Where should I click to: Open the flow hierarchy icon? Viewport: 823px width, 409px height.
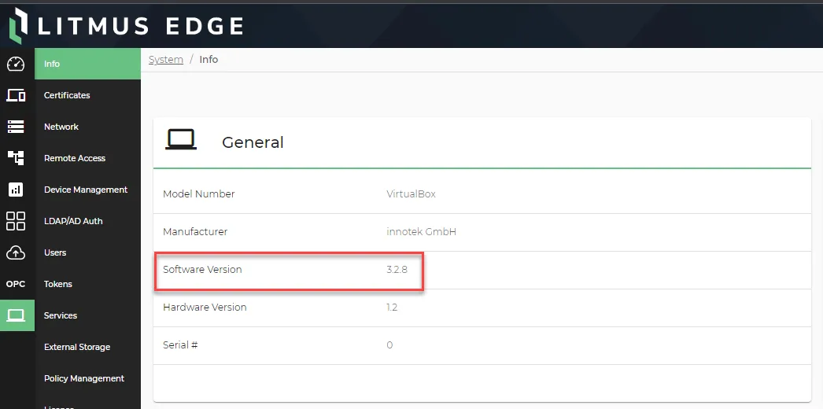(x=16, y=158)
